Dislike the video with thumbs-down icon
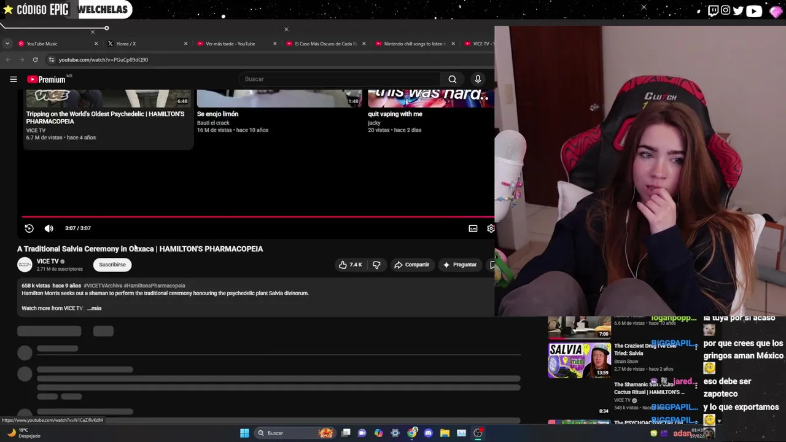 (x=376, y=265)
